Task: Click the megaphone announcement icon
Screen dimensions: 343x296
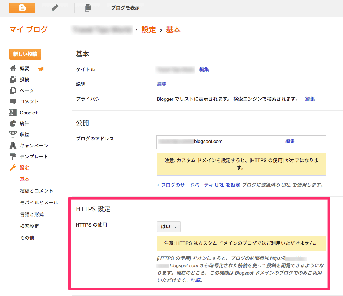Action: coord(41,69)
